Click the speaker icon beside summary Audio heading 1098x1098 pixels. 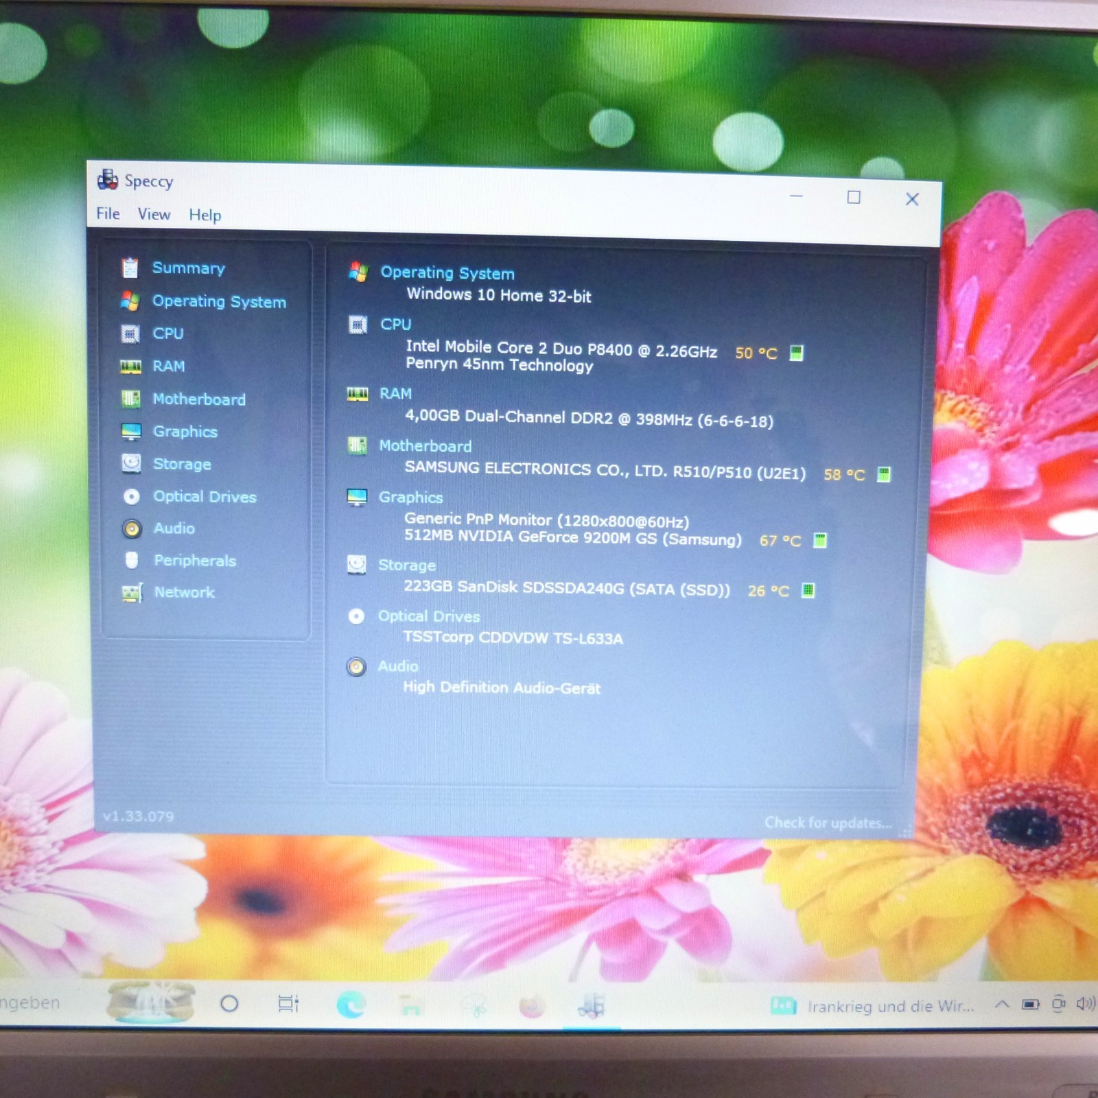pos(356,666)
